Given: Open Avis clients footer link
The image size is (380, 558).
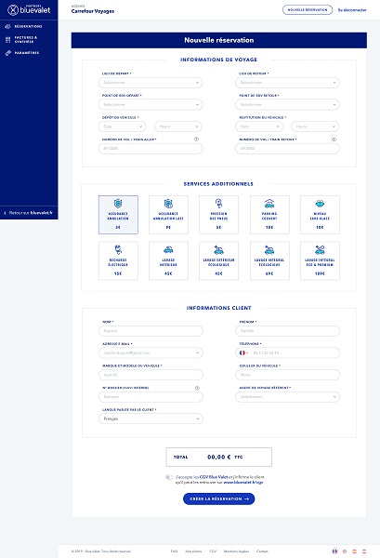Looking at the screenshot, I should [x=193, y=551].
